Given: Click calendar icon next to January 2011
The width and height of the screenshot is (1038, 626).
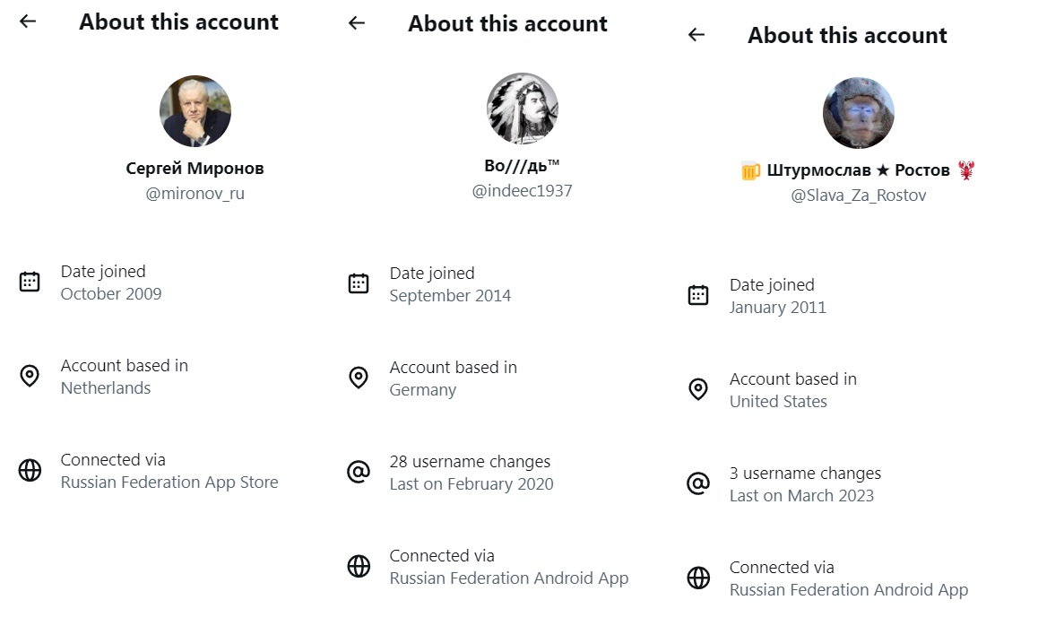Looking at the screenshot, I should click(x=698, y=295).
